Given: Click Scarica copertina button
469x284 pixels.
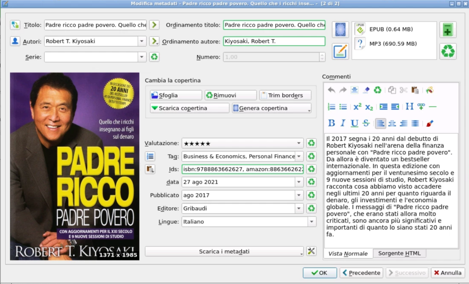Looking at the screenshot, I should click(189, 108).
